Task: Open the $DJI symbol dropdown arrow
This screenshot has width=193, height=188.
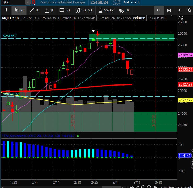Action: (28, 2)
